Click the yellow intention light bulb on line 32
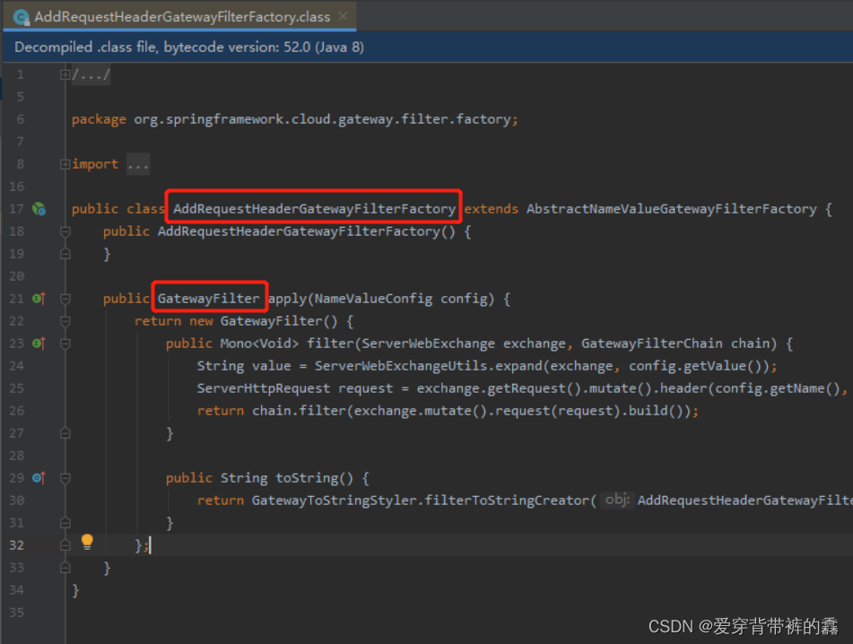 point(87,542)
